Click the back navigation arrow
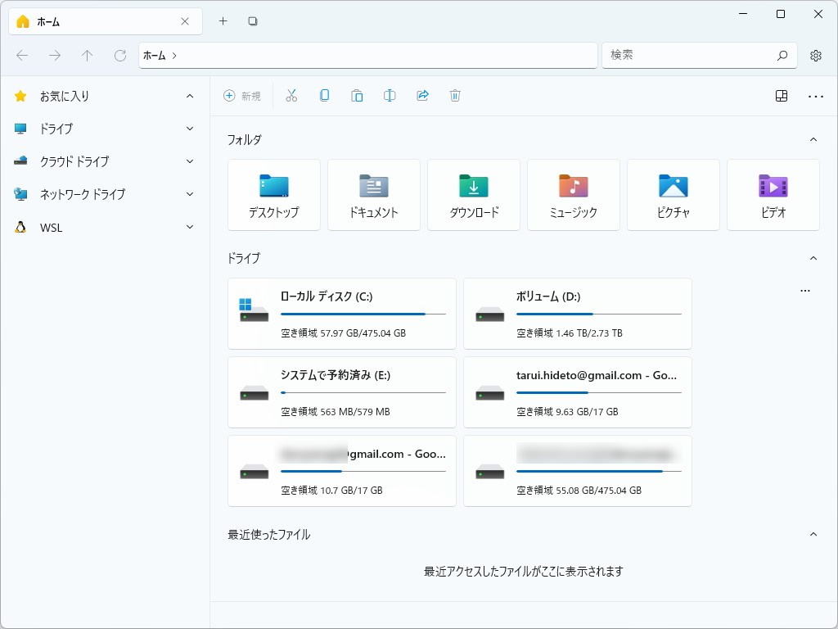 pos(22,55)
